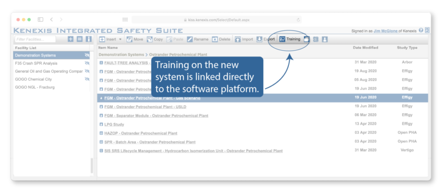442x194 pixels.
Task: Click the Insert toolbar button
Action: click(x=107, y=39)
